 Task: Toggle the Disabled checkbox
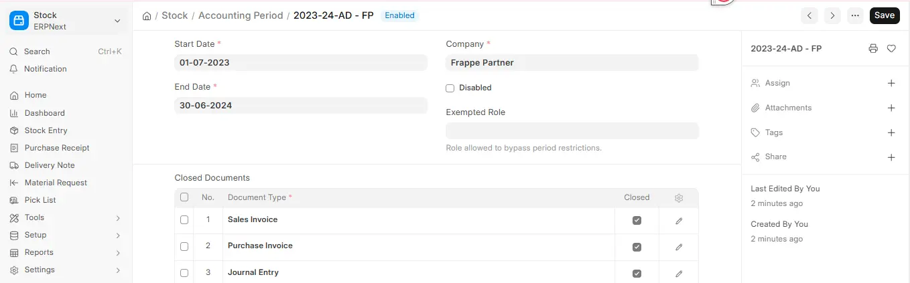click(450, 88)
